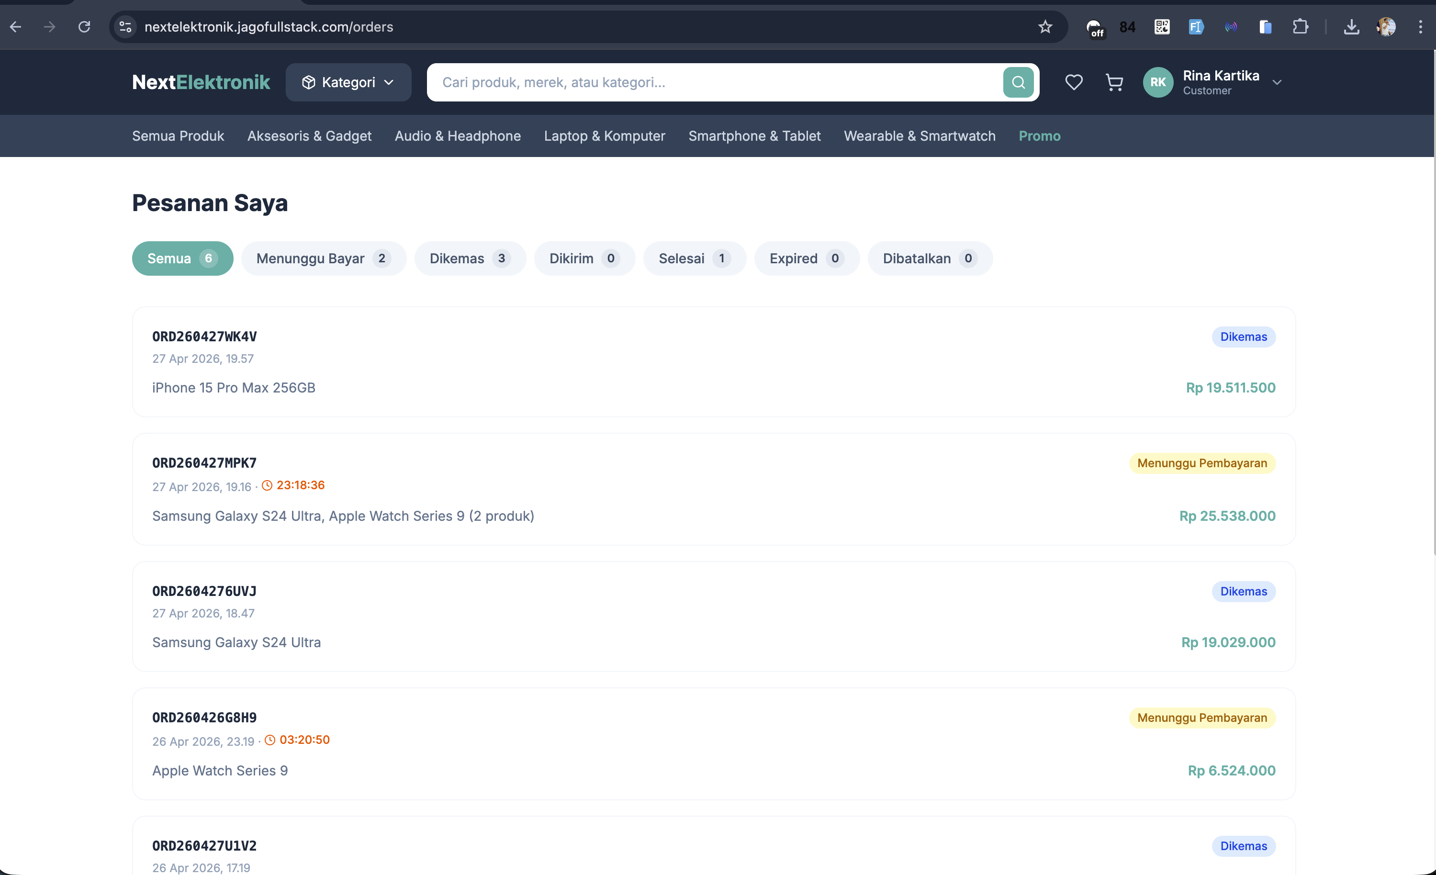
Task: Open Aksesoris & Gadget category
Action: (310, 136)
